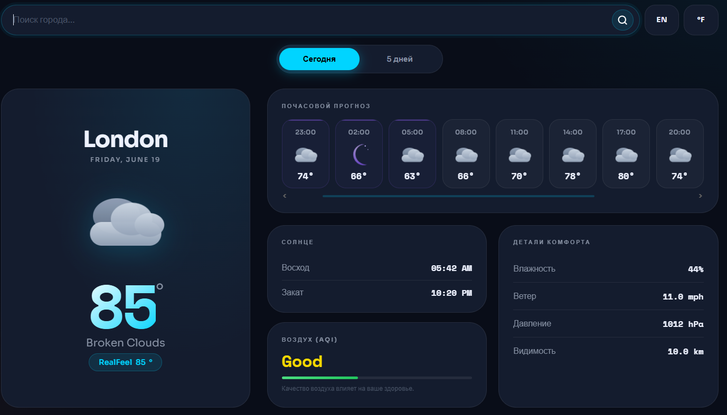Click the cloud icon on the 11:00 card
The height and width of the screenshot is (415, 727).
520,155
